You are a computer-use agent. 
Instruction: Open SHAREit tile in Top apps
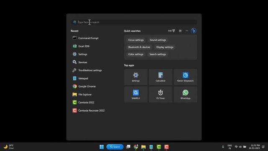[x=136, y=94]
